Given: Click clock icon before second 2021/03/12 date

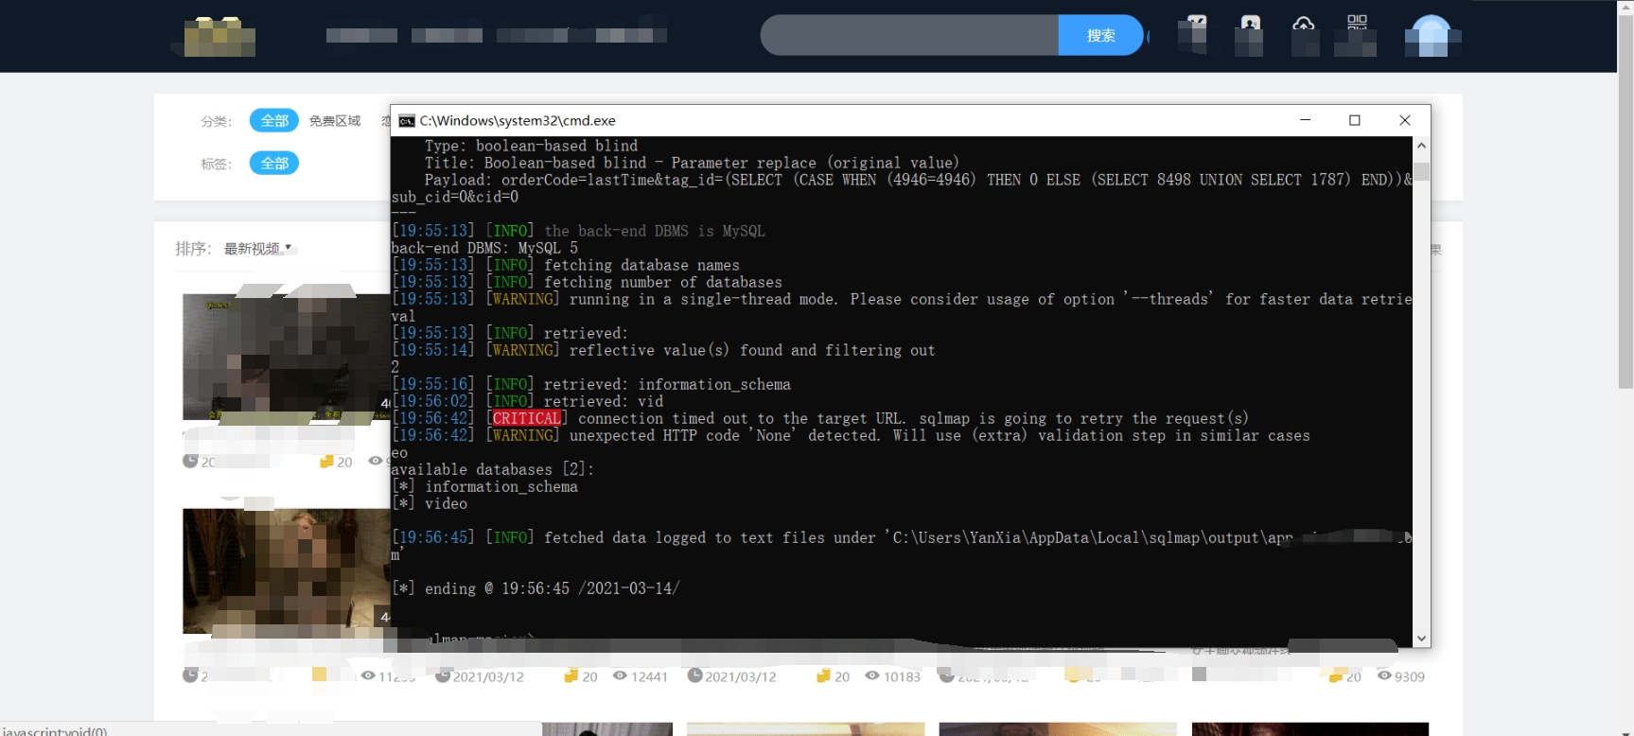Looking at the screenshot, I should point(694,676).
